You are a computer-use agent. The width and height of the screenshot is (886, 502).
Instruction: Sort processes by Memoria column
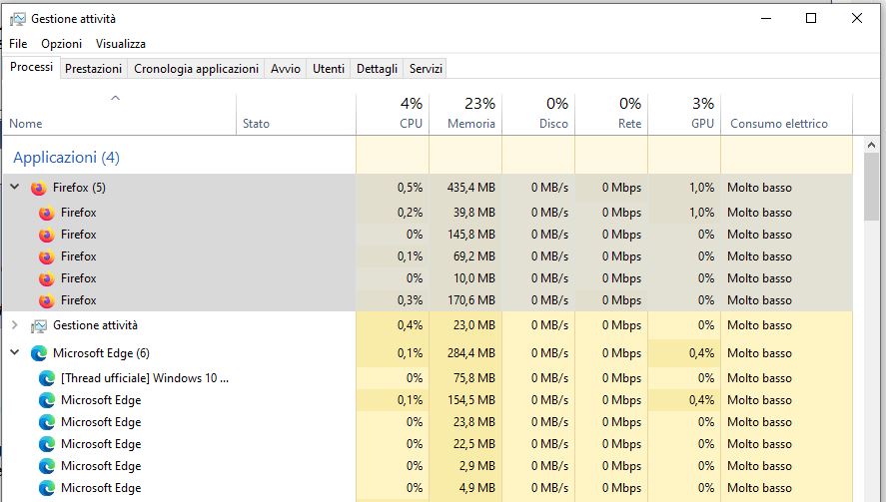tap(465, 115)
